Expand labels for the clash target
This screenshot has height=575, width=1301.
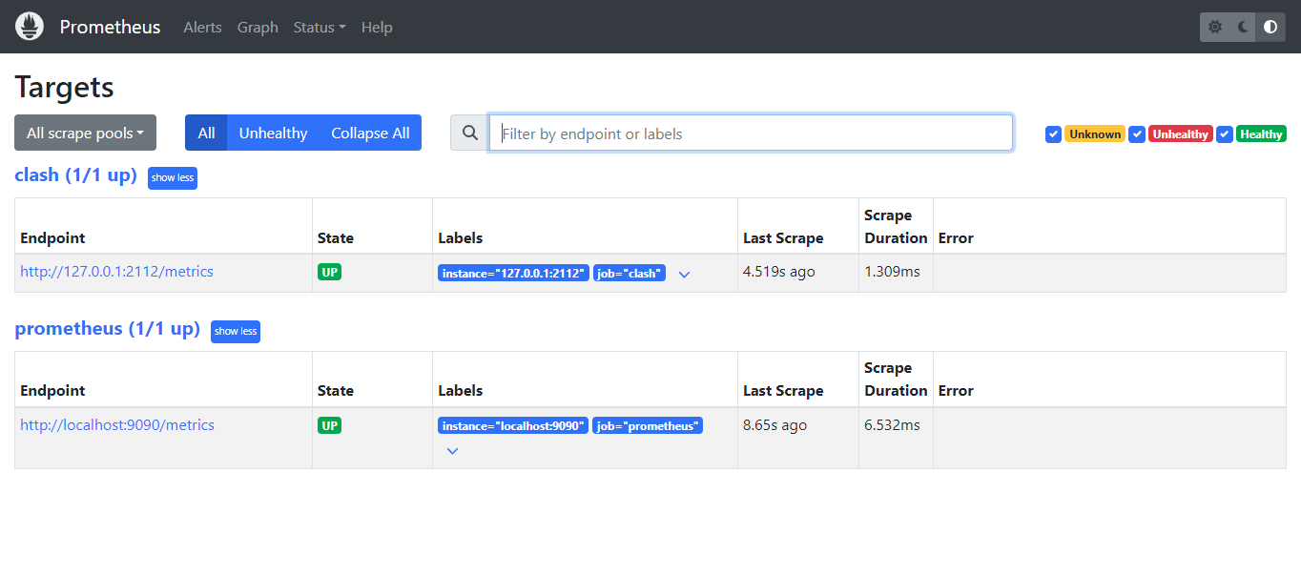(684, 274)
